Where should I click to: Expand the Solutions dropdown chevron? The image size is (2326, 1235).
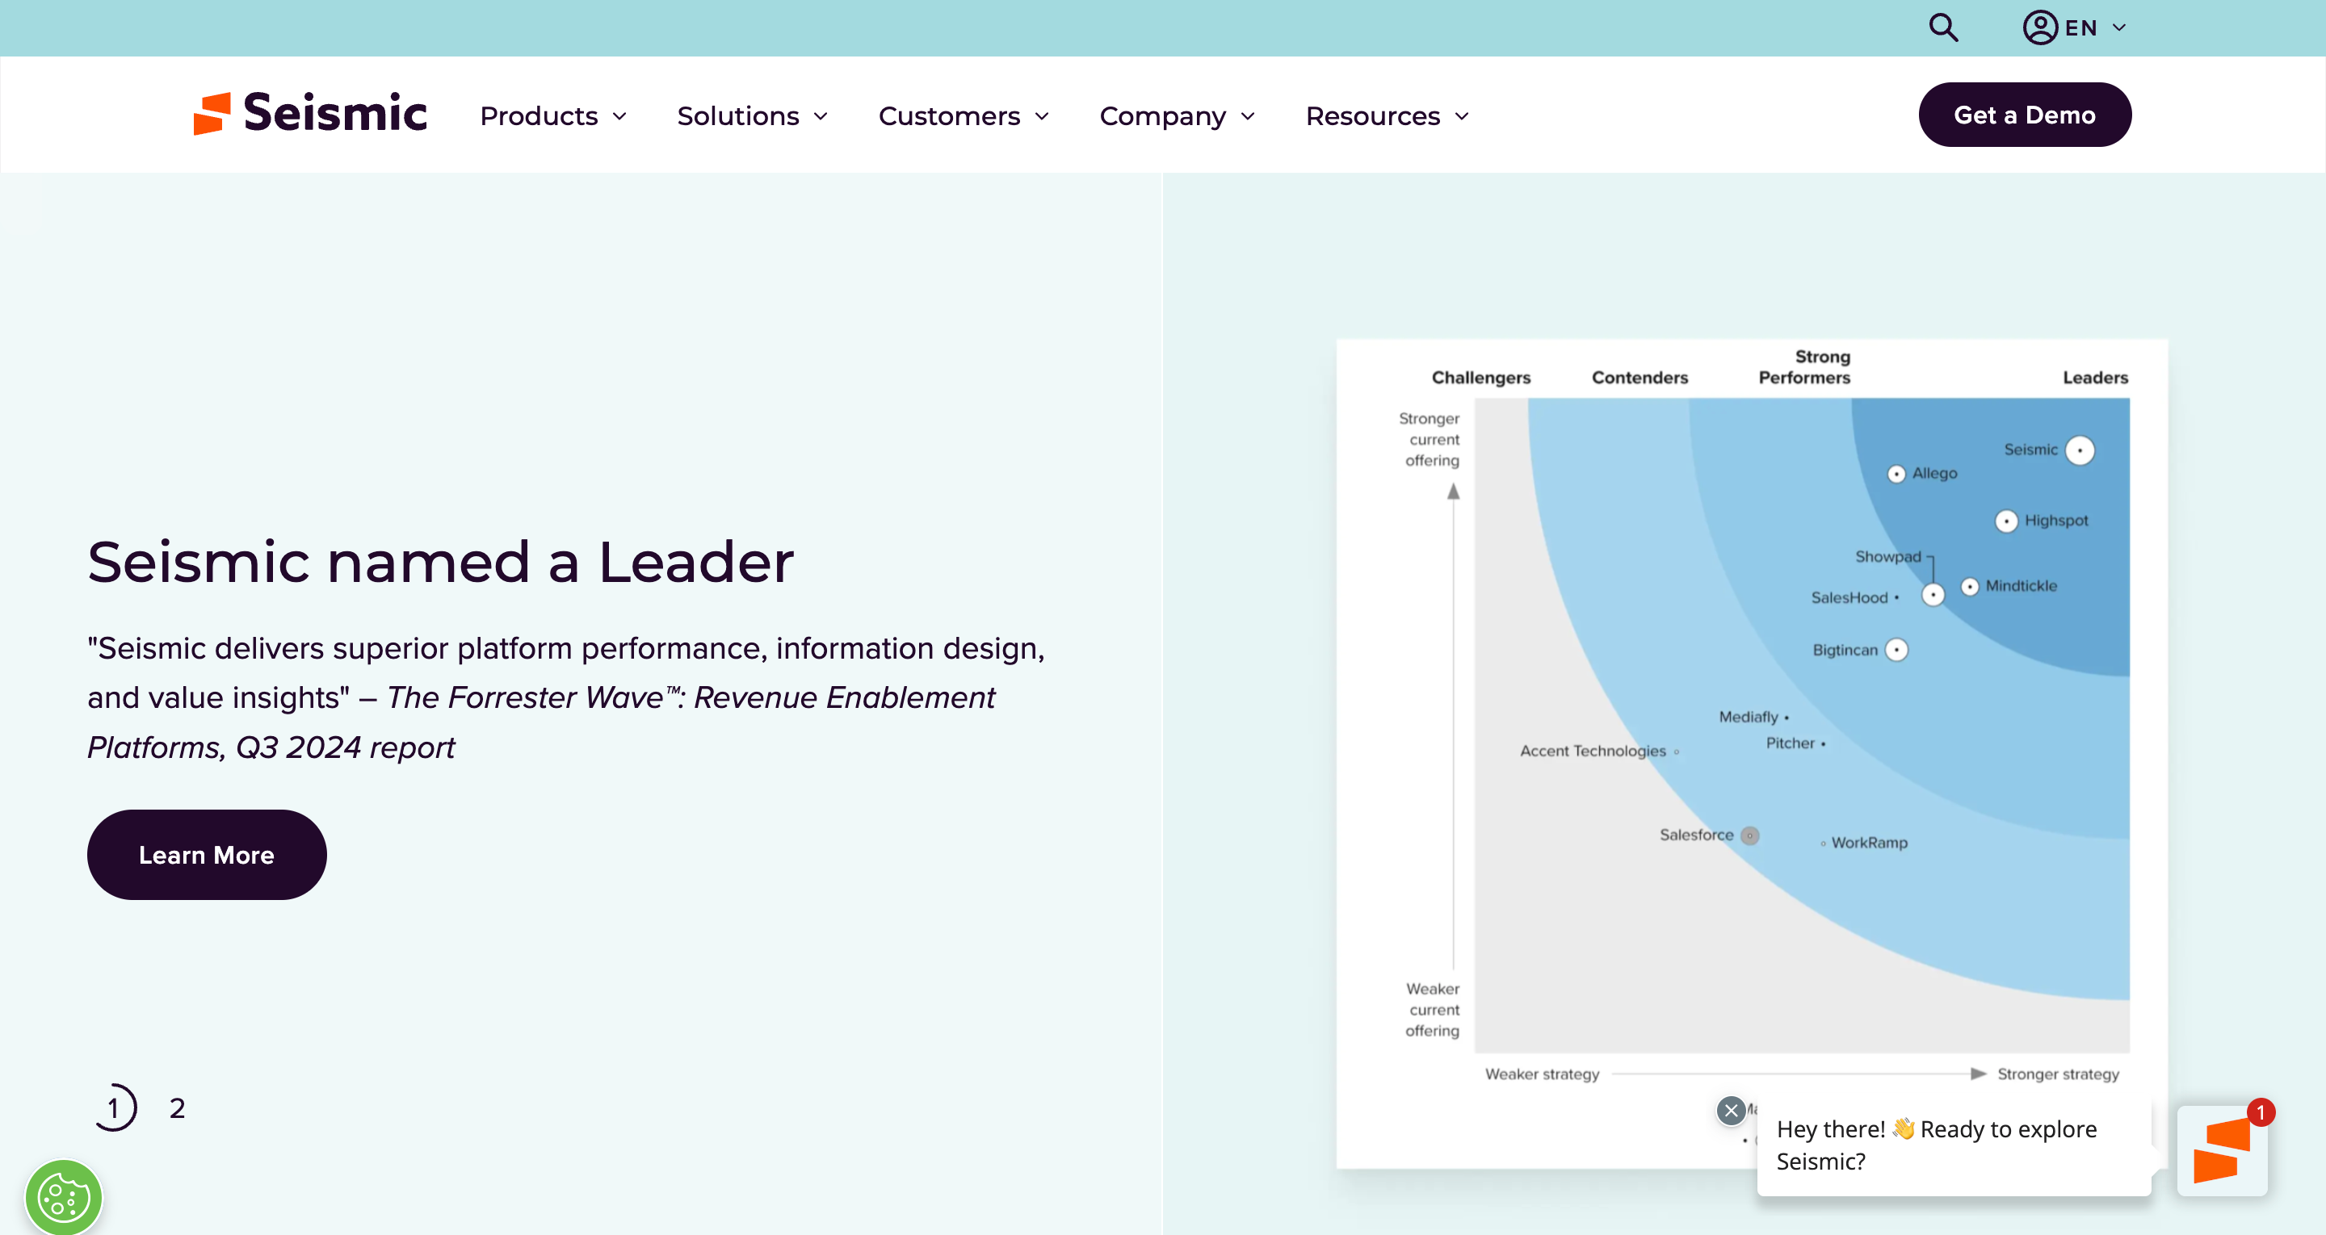pos(821,116)
